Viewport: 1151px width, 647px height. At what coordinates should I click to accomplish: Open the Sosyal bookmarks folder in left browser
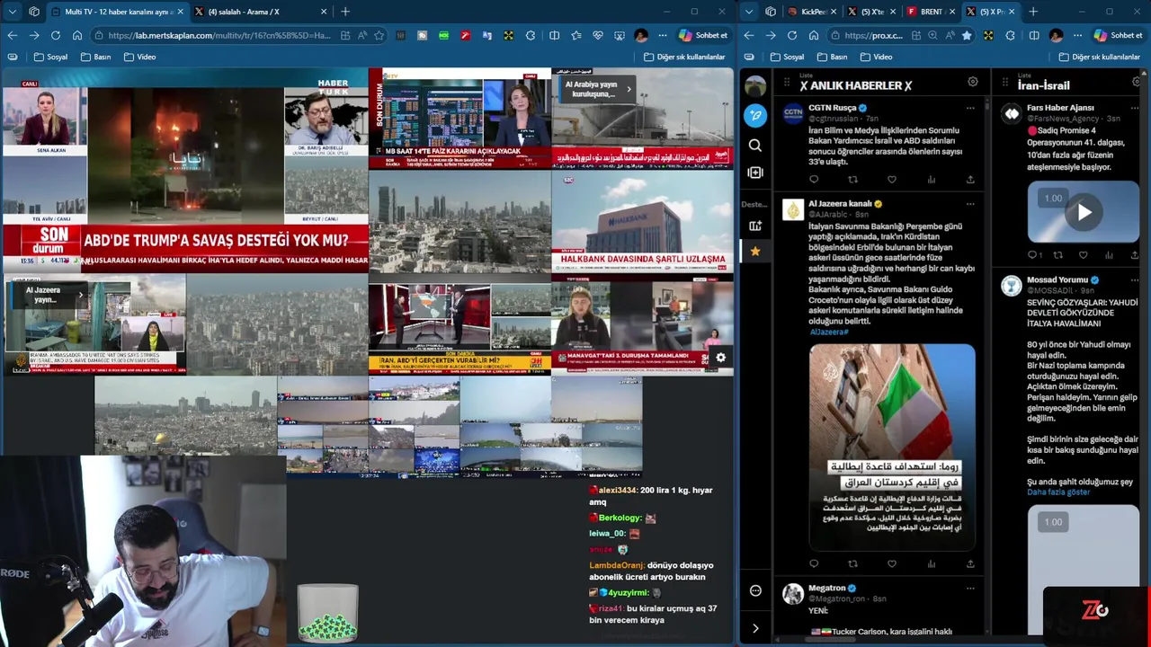coord(50,57)
